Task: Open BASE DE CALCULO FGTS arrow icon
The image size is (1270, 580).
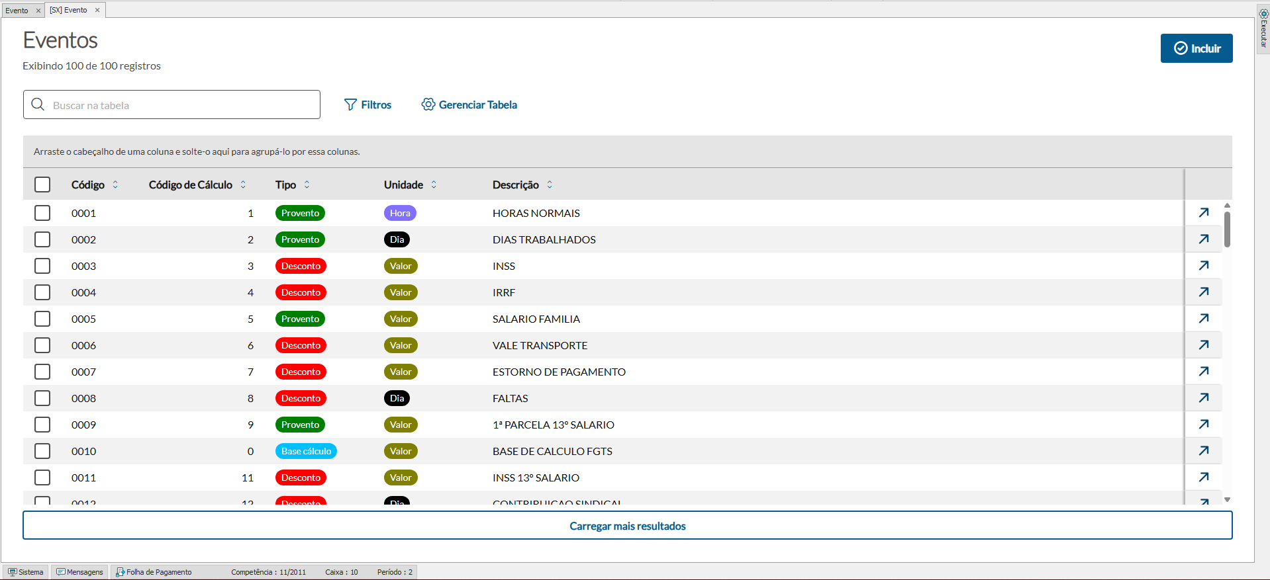Action: point(1204,451)
